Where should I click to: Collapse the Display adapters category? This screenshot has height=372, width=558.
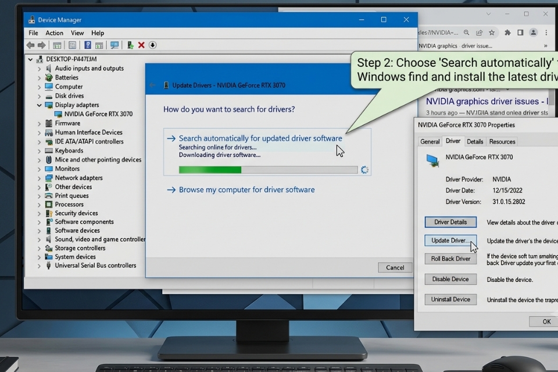(39, 105)
